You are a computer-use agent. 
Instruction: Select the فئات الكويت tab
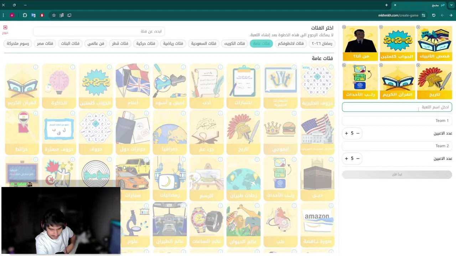pyautogui.click(x=234, y=43)
